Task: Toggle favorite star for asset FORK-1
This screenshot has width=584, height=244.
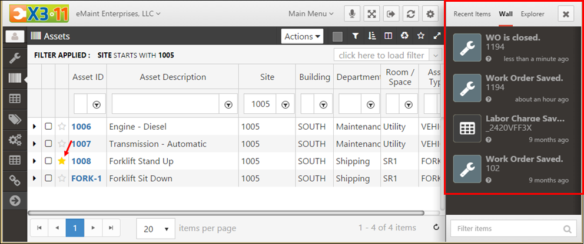Action: click(x=62, y=178)
